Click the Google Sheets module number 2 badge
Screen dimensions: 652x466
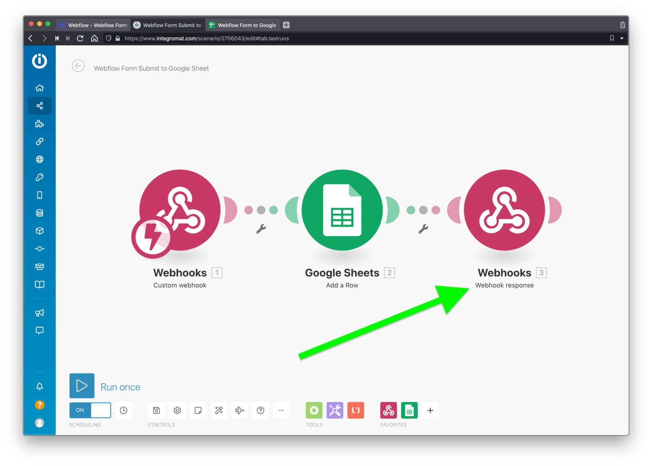tap(389, 273)
